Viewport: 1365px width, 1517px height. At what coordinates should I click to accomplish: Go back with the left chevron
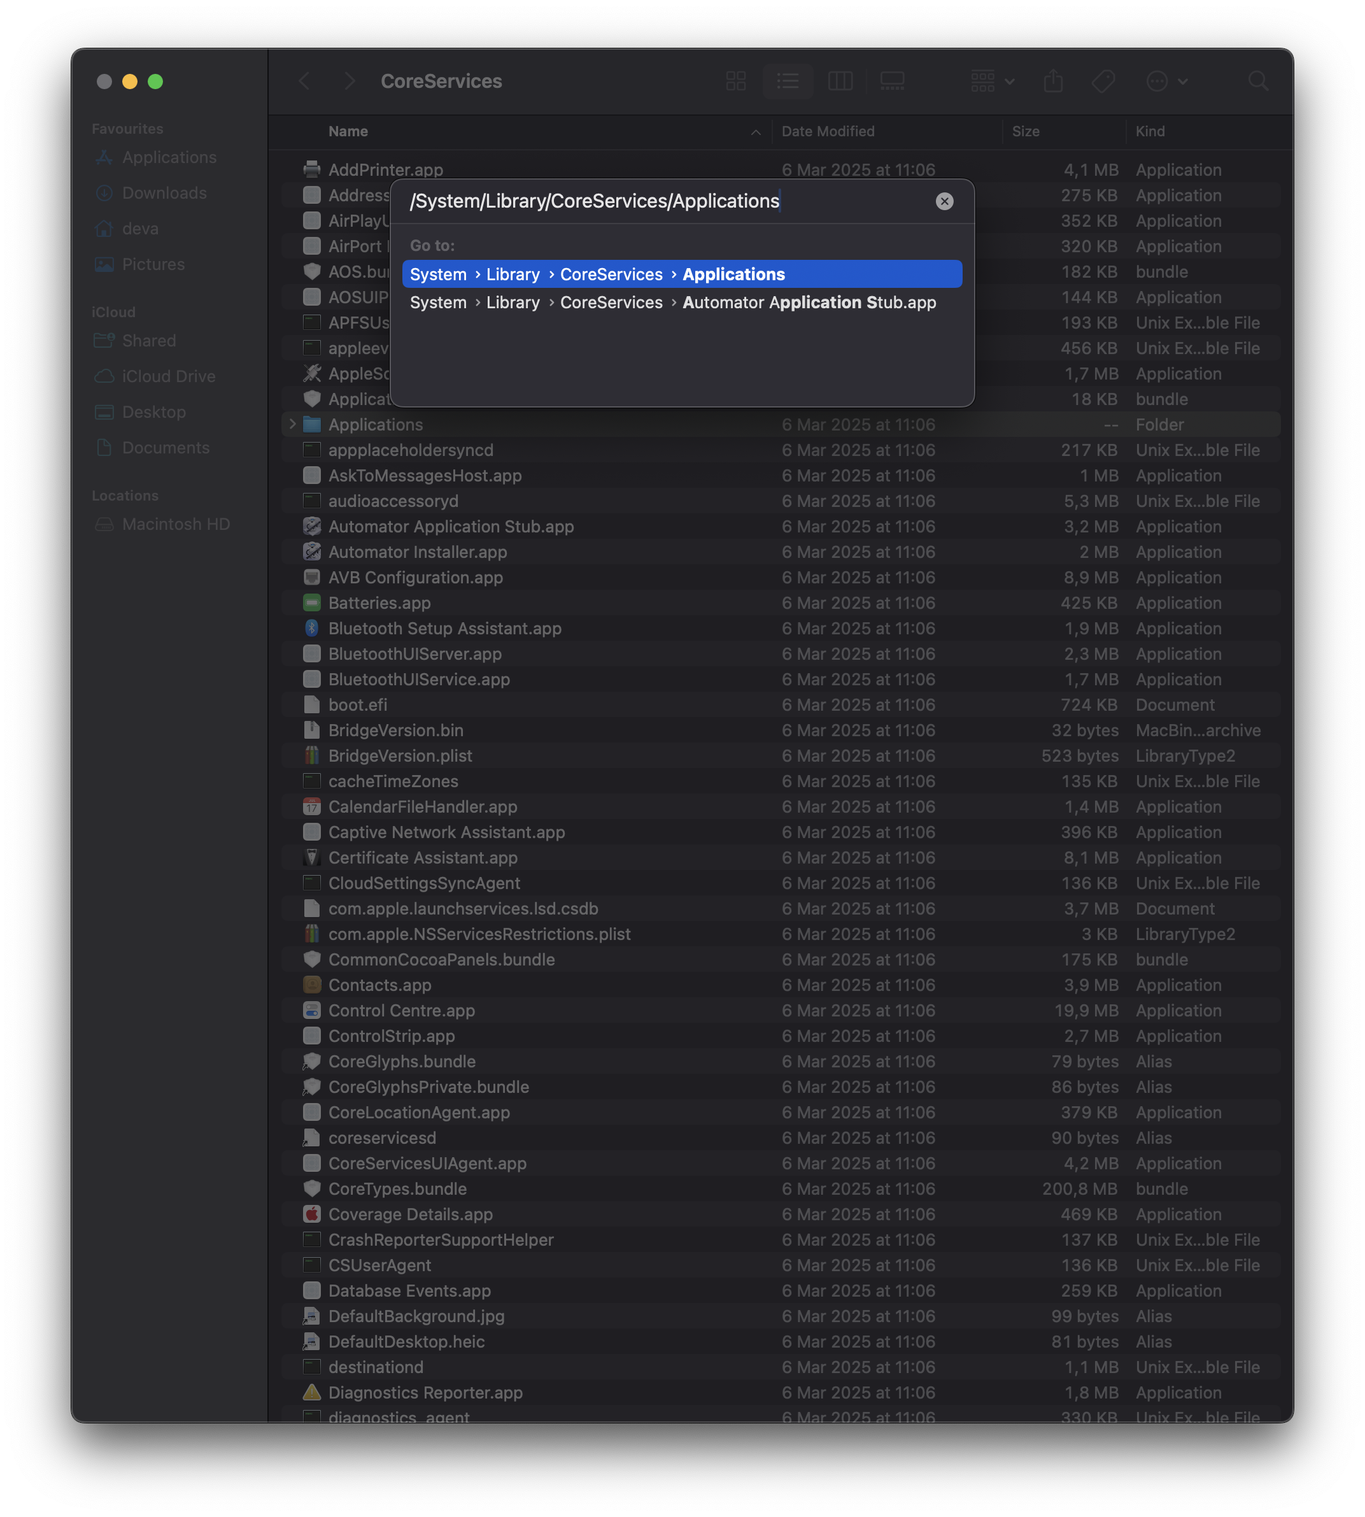(x=304, y=81)
